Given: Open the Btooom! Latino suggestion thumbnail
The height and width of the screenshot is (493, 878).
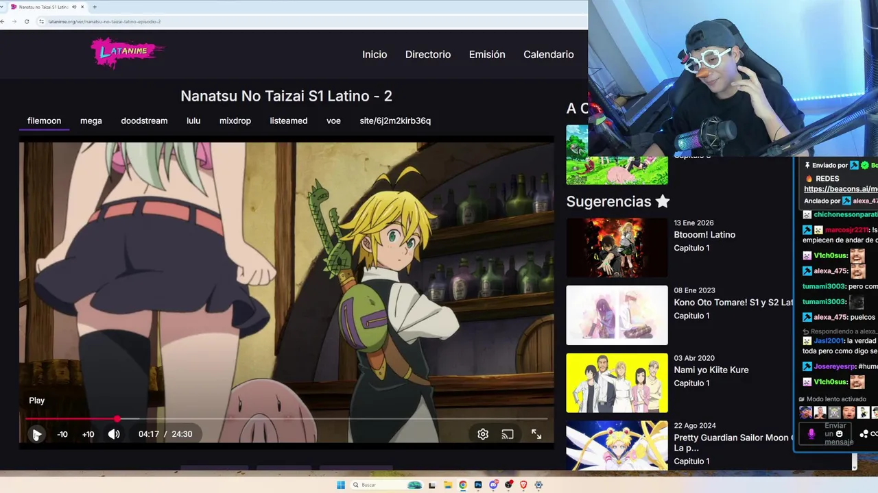Looking at the screenshot, I should [x=617, y=247].
